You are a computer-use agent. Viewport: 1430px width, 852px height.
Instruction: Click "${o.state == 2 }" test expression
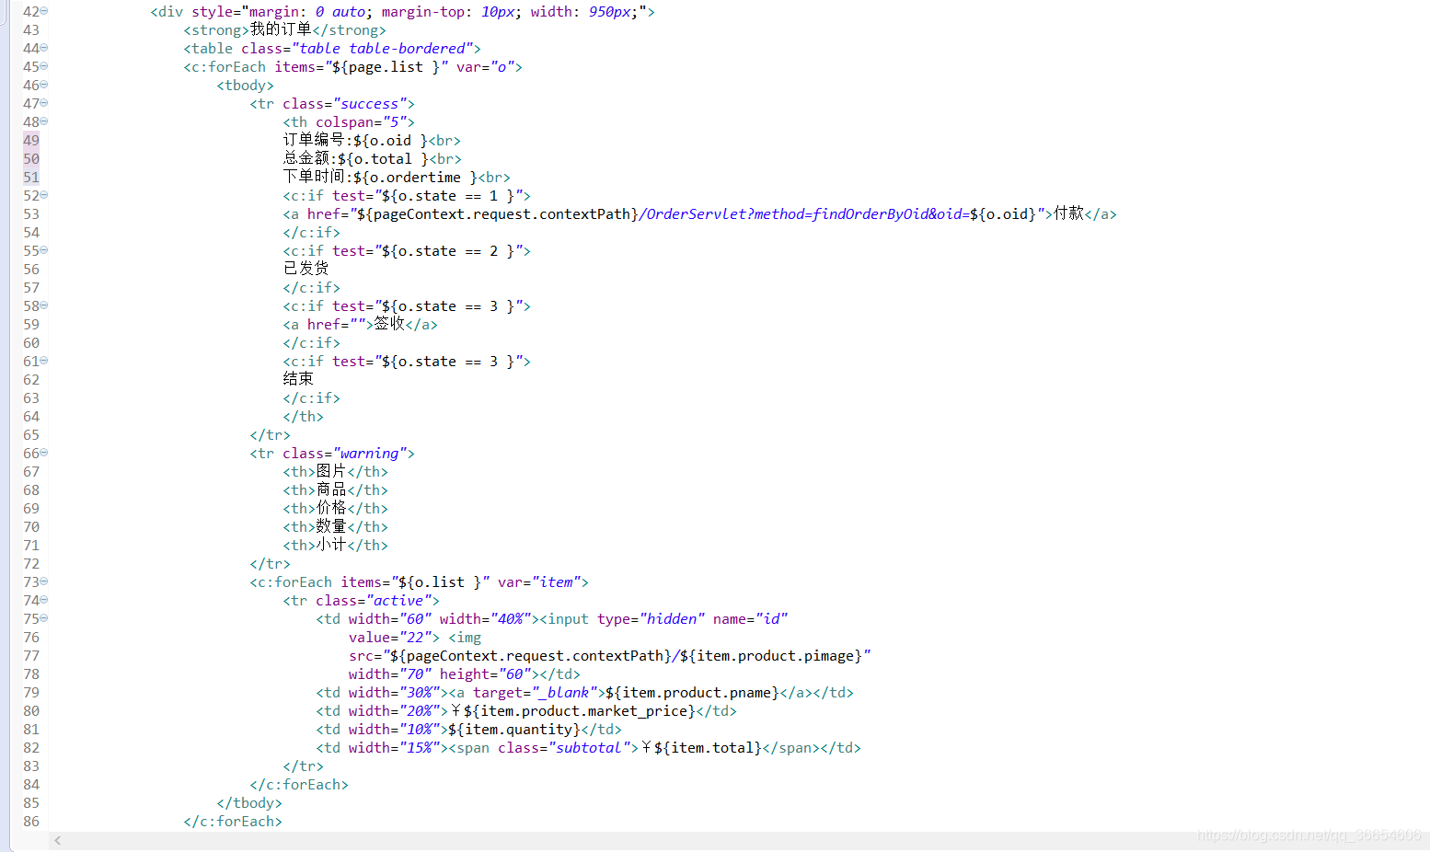pyautogui.click(x=448, y=250)
